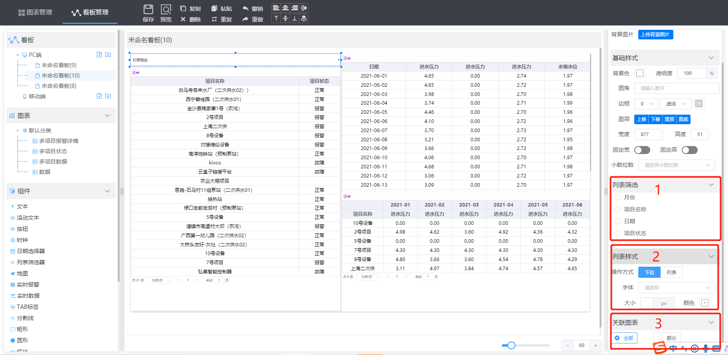
Task: Select the 文本 text component
Action: [19, 207]
